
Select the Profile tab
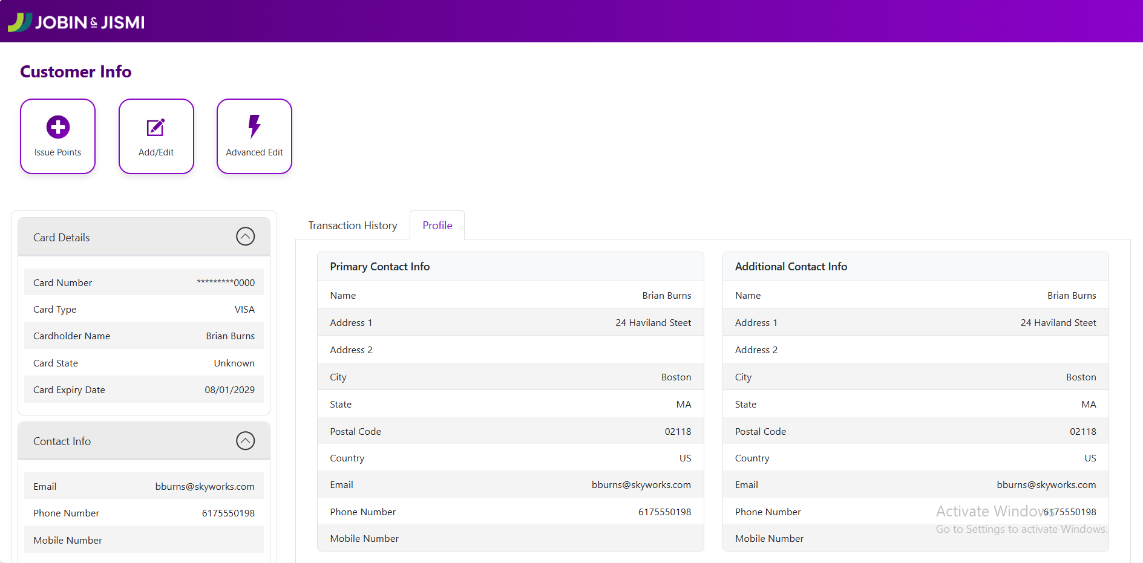tap(437, 226)
